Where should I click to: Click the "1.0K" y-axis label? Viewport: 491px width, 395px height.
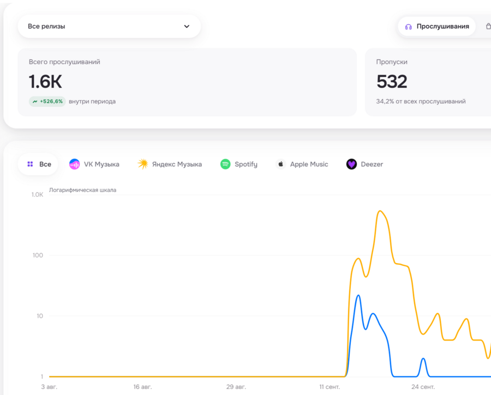(37, 195)
